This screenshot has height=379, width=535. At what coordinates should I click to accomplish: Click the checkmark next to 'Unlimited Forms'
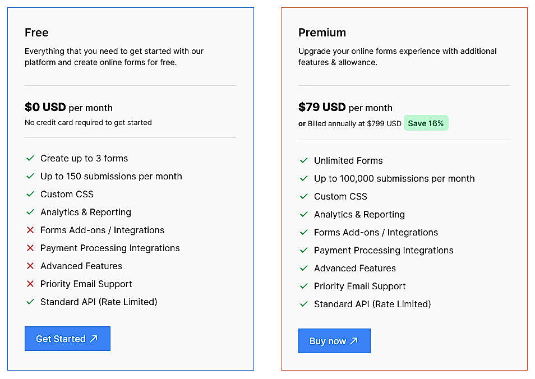coord(305,161)
